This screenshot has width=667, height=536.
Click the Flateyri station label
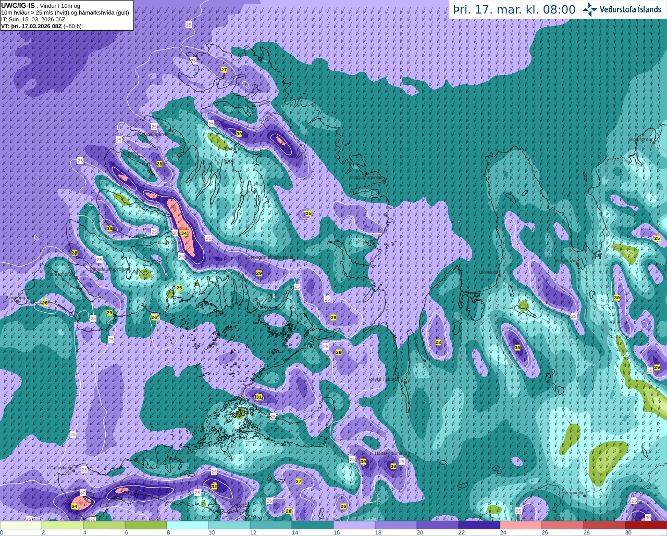[132, 154]
